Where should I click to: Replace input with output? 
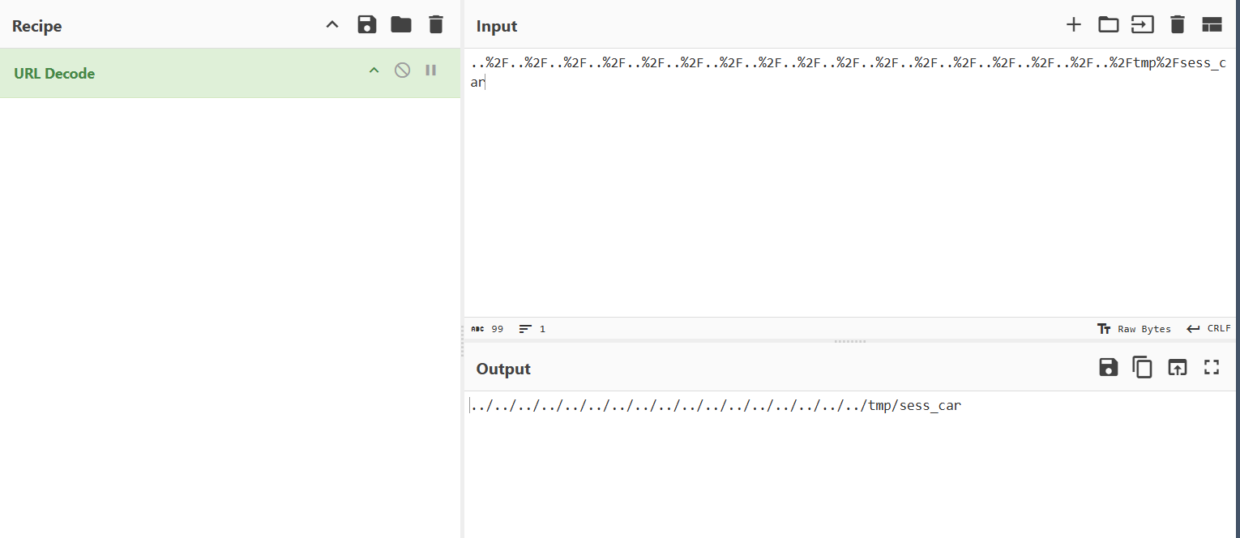pyautogui.click(x=1177, y=367)
